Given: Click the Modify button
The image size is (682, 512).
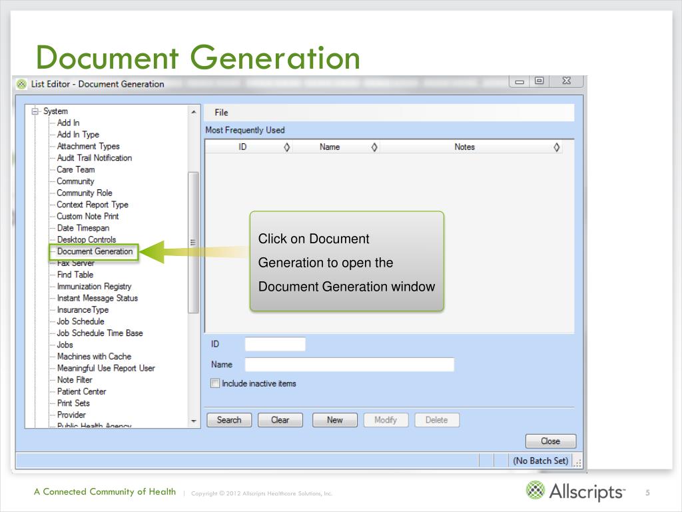Looking at the screenshot, I should point(386,420).
